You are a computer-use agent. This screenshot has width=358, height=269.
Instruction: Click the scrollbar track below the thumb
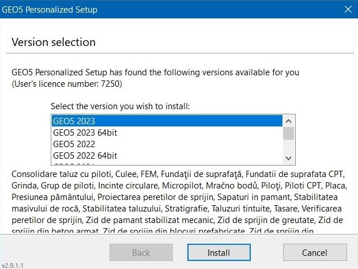(289, 146)
